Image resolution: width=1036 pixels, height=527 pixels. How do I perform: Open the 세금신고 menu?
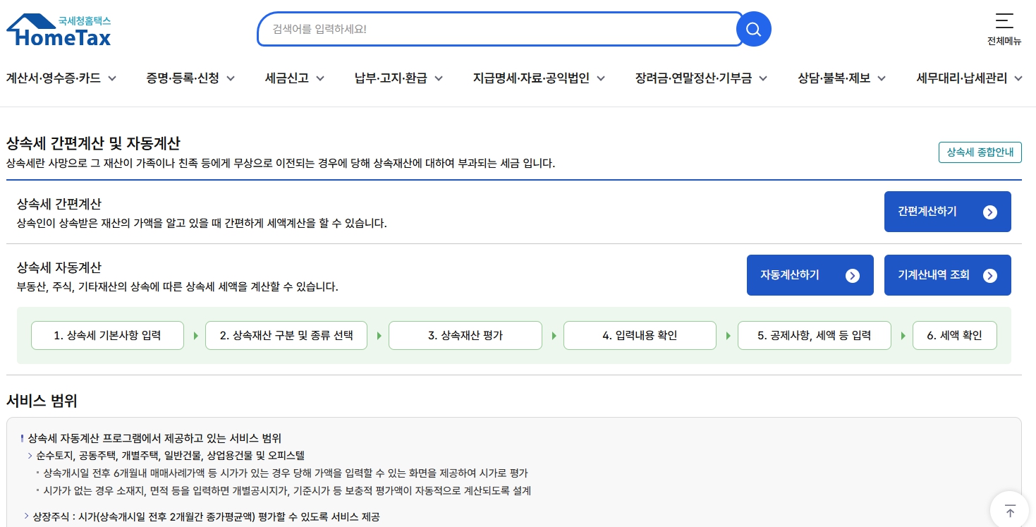pos(287,78)
